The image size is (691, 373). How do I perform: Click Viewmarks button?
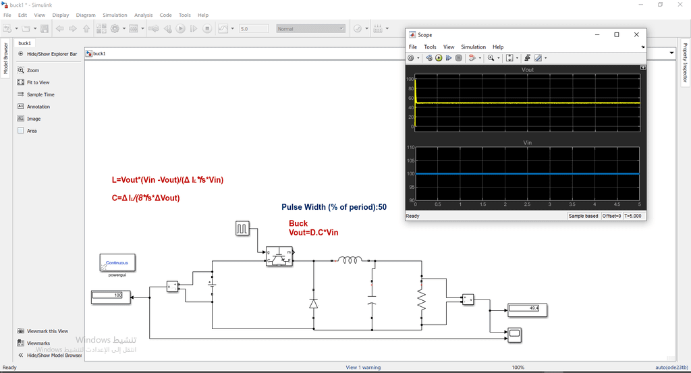click(x=34, y=343)
